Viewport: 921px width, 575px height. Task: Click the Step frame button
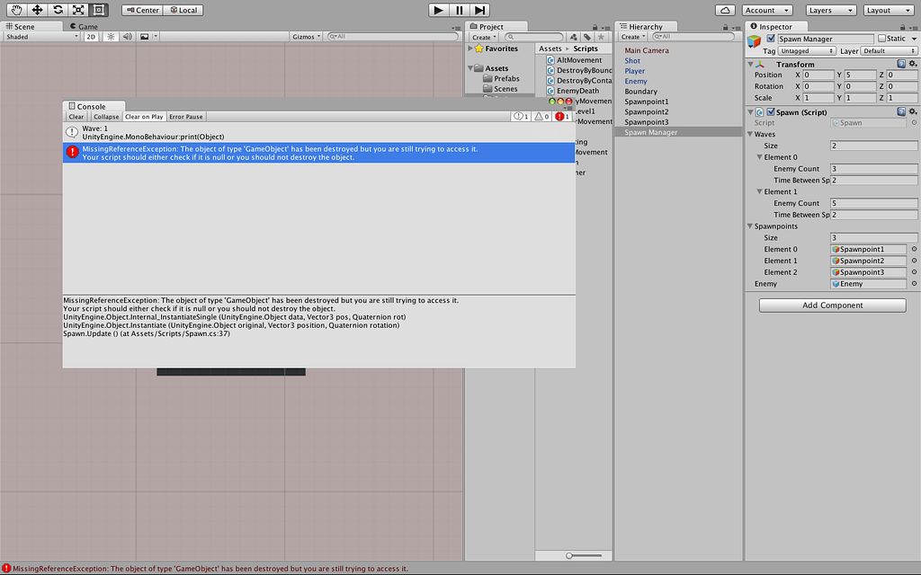(x=479, y=10)
